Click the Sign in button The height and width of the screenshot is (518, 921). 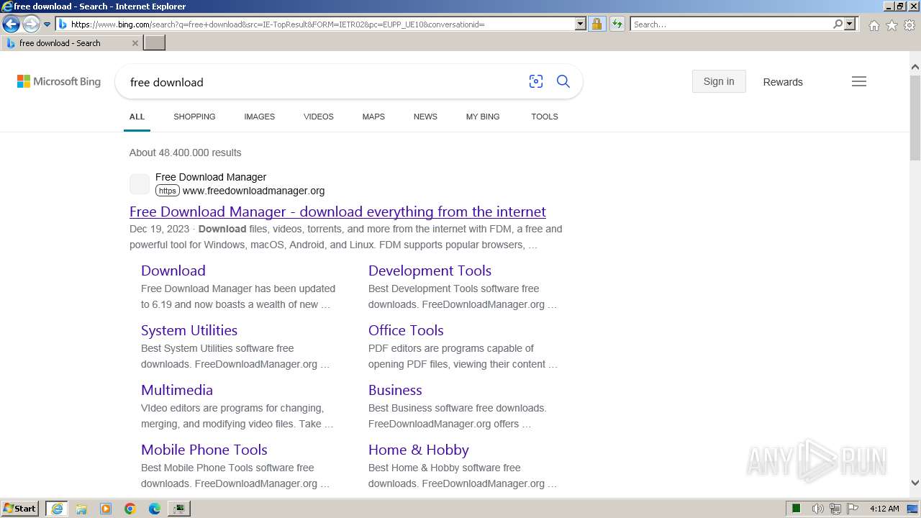719,81
